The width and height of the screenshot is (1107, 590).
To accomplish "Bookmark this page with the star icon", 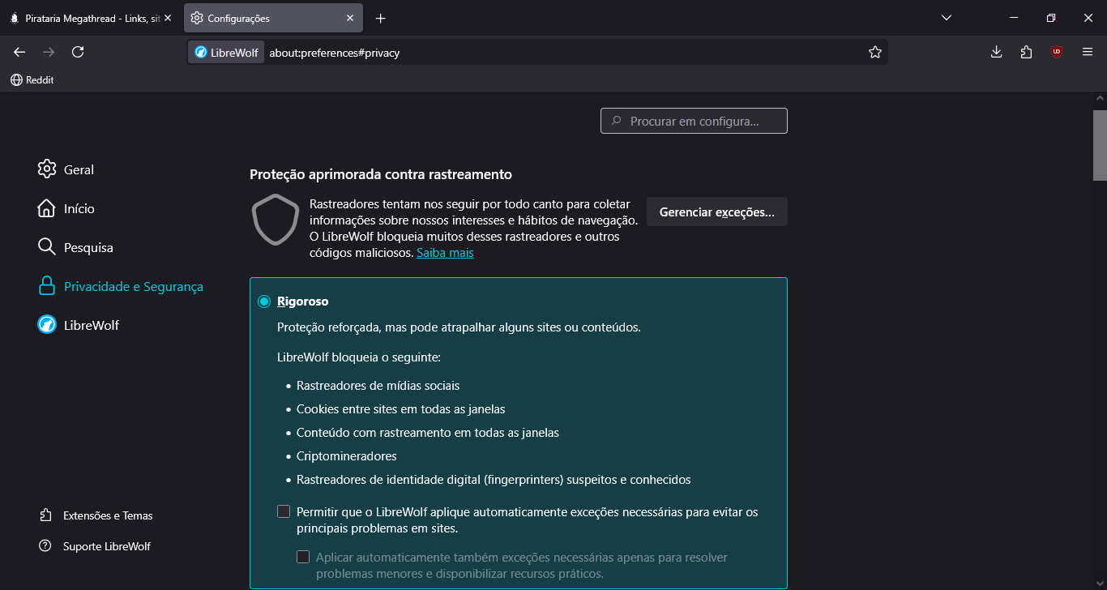I will click(875, 52).
